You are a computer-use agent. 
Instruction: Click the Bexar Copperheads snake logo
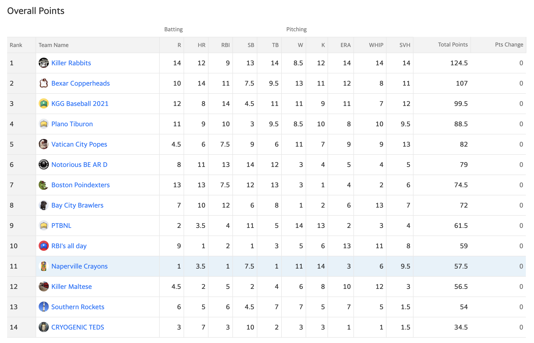(44, 83)
